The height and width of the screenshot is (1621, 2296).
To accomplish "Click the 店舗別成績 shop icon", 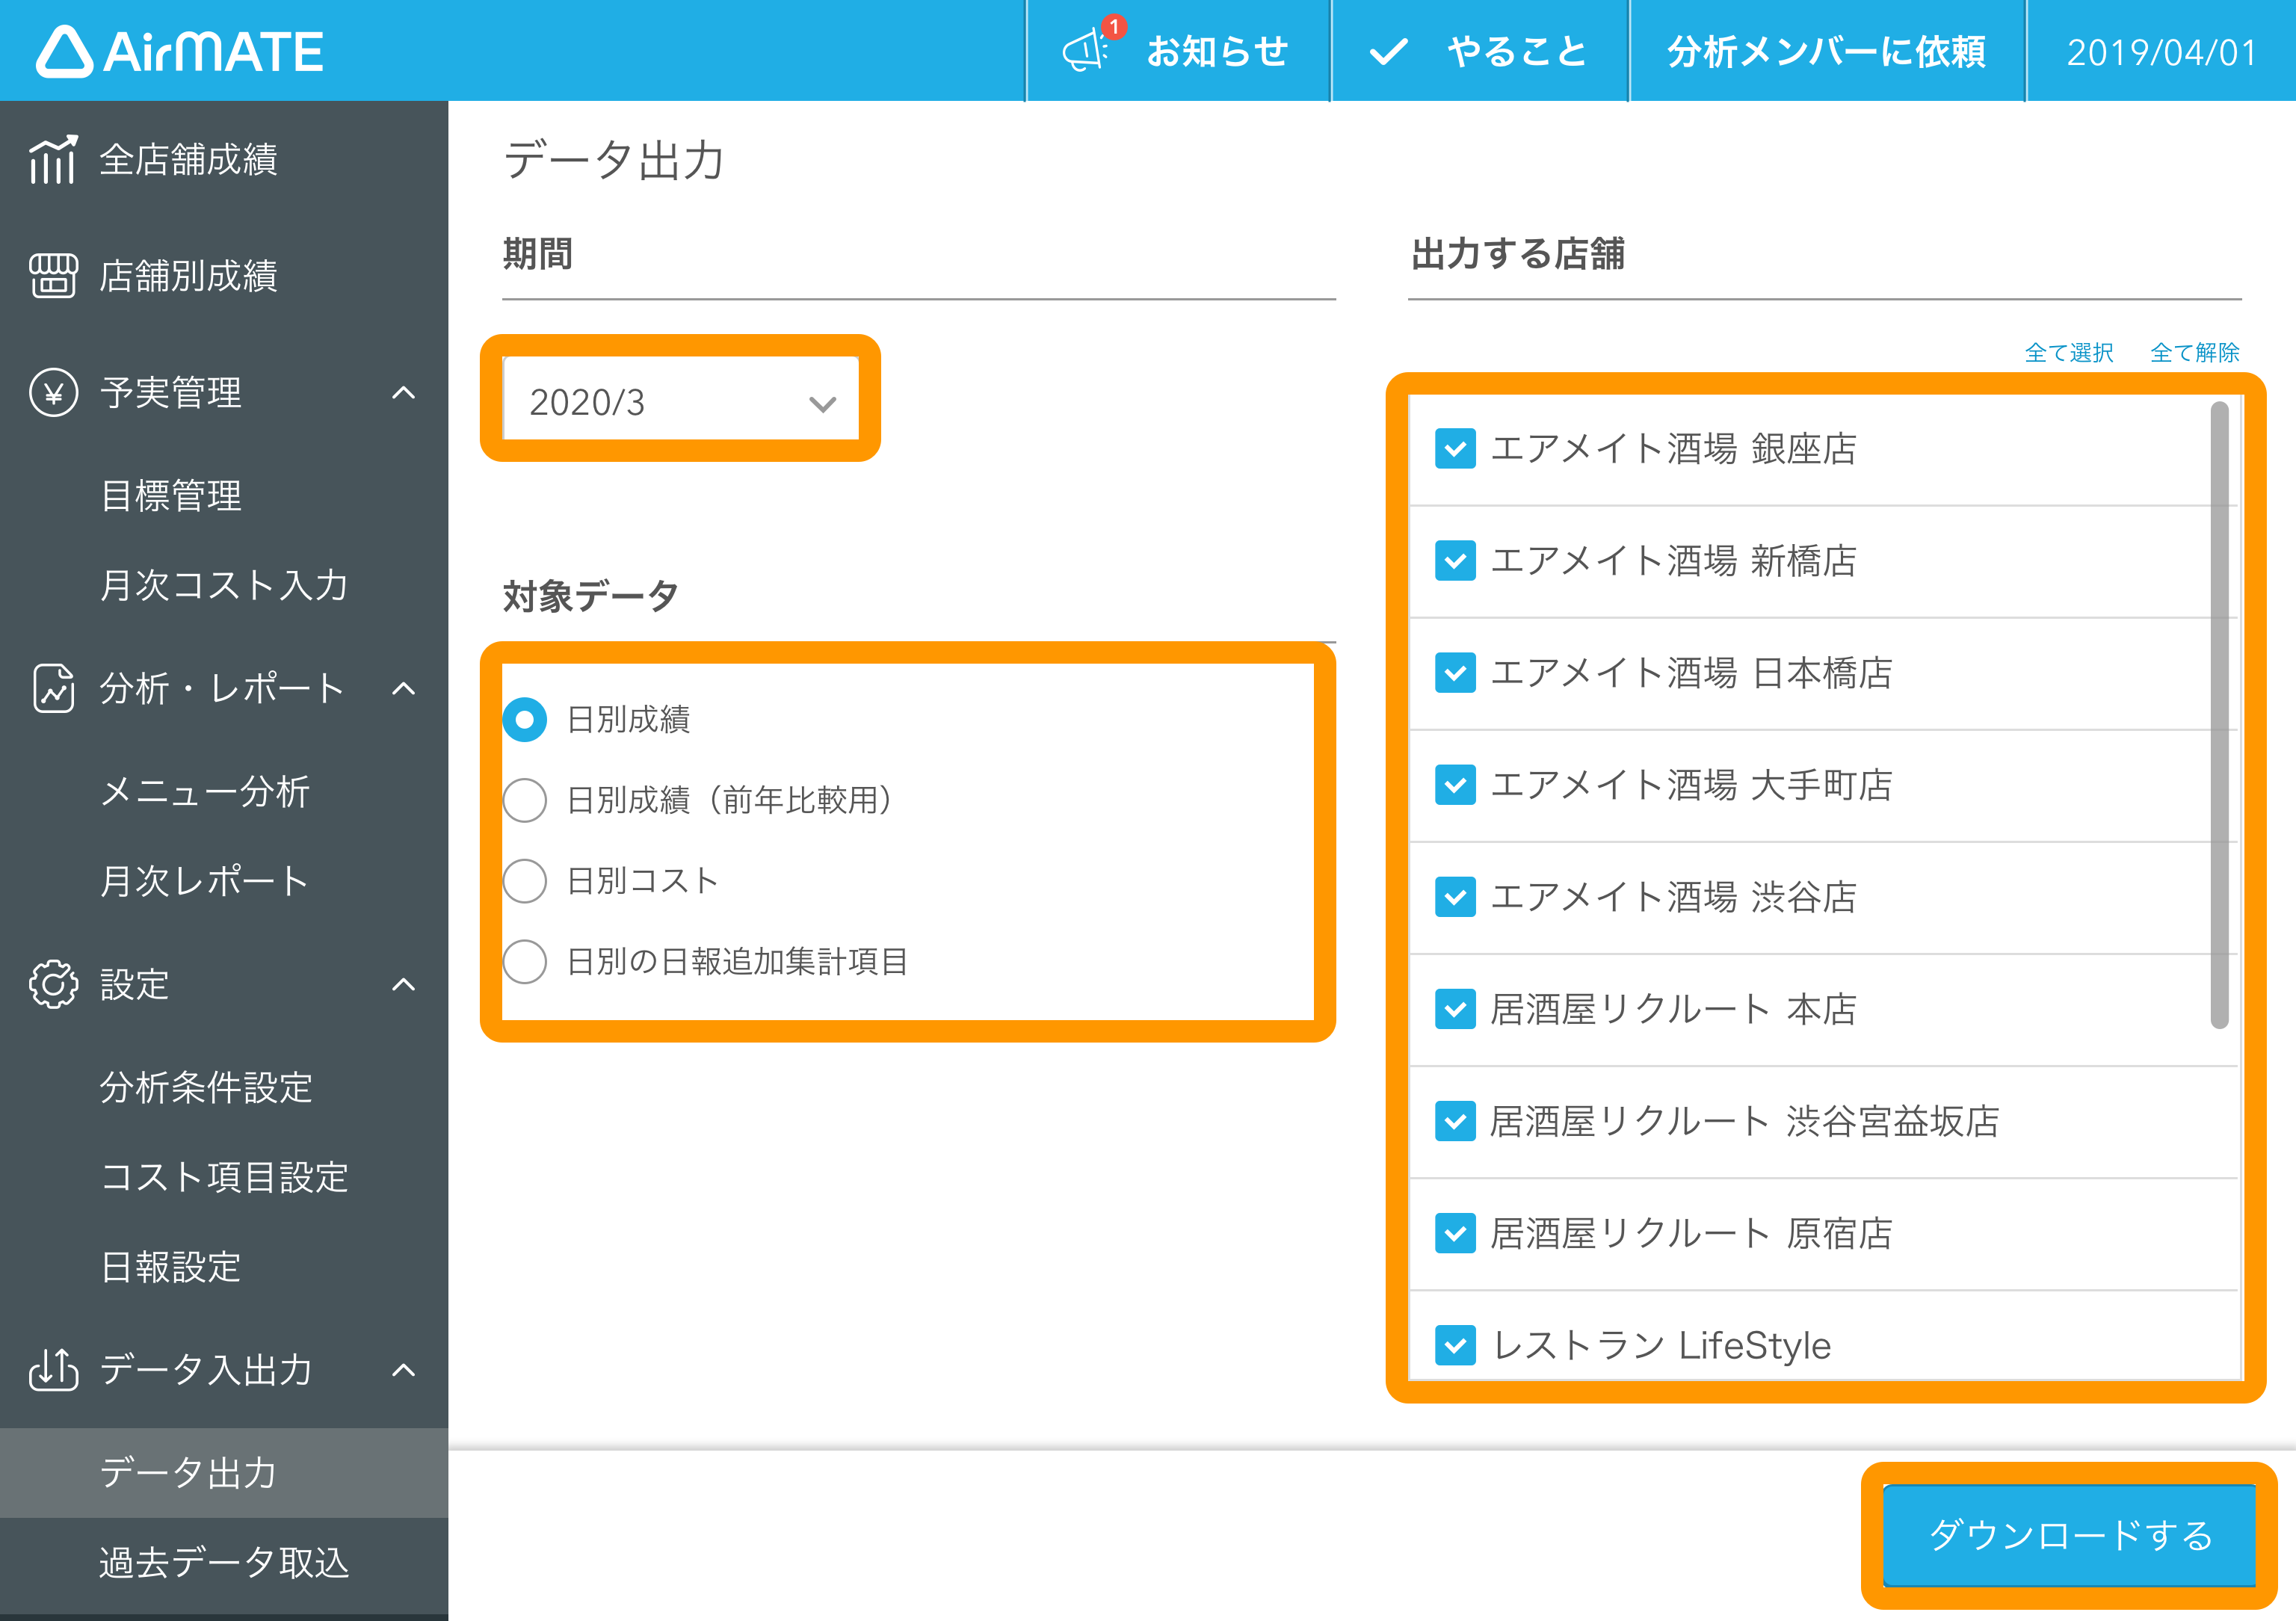I will (53, 276).
